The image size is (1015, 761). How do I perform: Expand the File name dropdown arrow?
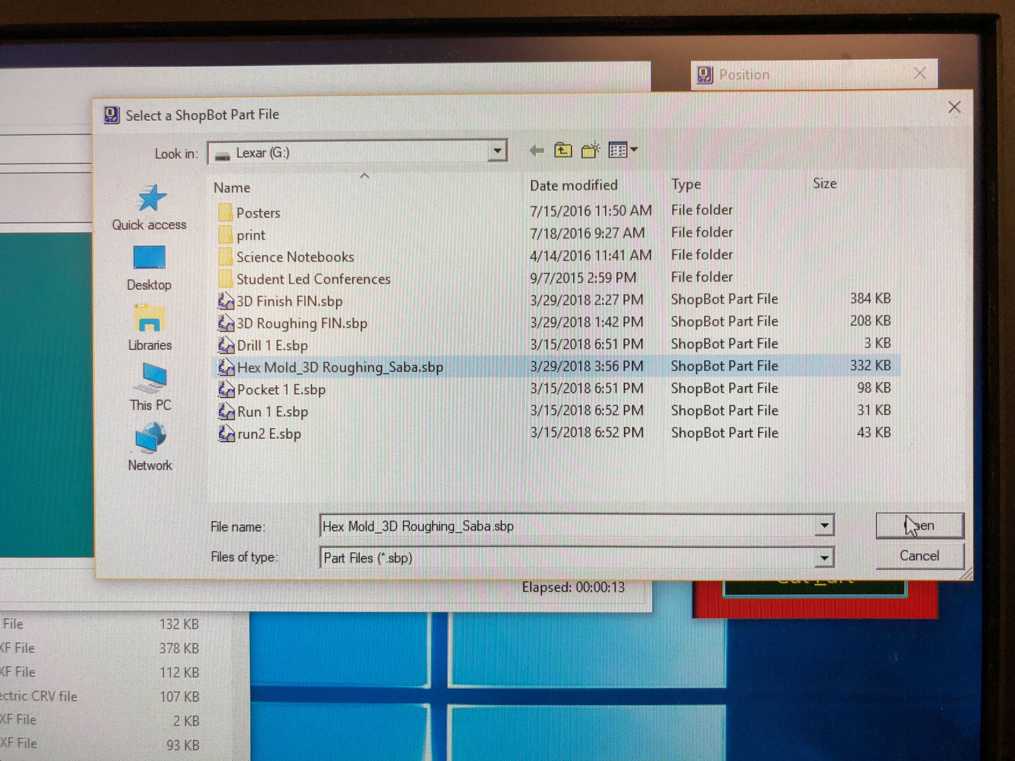pos(824,525)
